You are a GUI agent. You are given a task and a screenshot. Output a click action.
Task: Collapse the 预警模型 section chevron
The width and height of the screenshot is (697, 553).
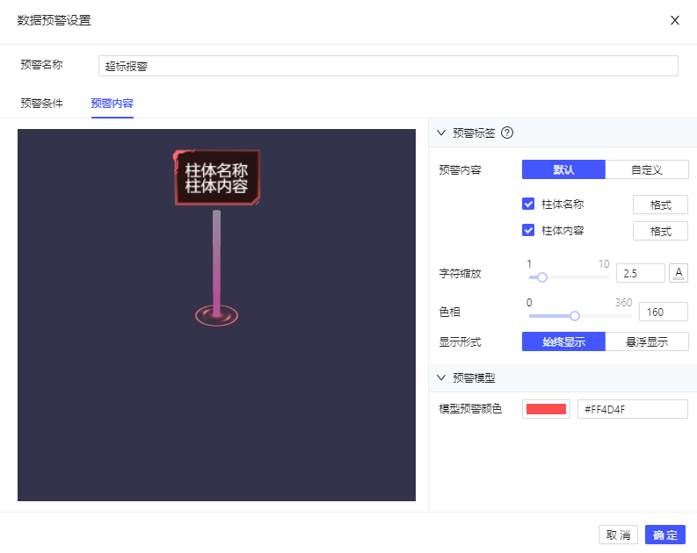tap(441, 377)
